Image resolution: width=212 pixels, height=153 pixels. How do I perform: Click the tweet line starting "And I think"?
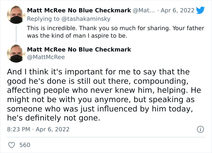98,72
